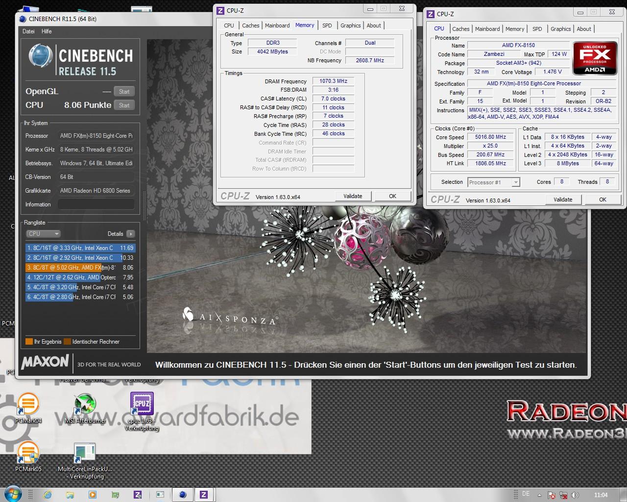Switch to Cinebench taskbar button
The width and height of the screenshot is (627, 502).
[182, 495]
